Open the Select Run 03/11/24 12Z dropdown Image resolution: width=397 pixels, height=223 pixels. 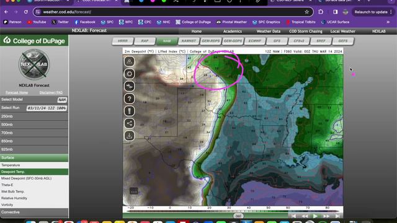pos(47,108)
